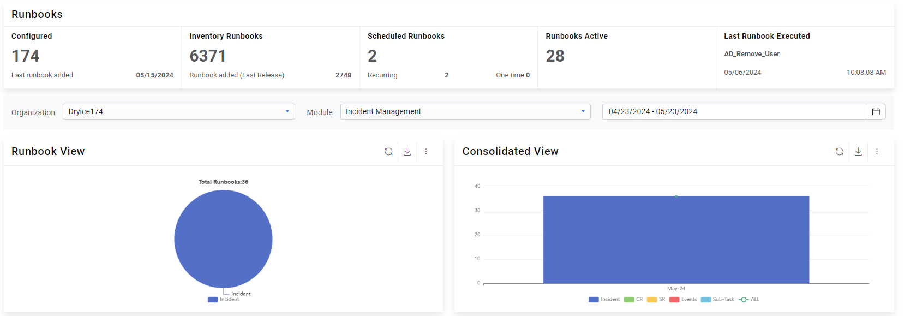
Task: Toggle ALL line series in legend
Action: tap(749, 300)
